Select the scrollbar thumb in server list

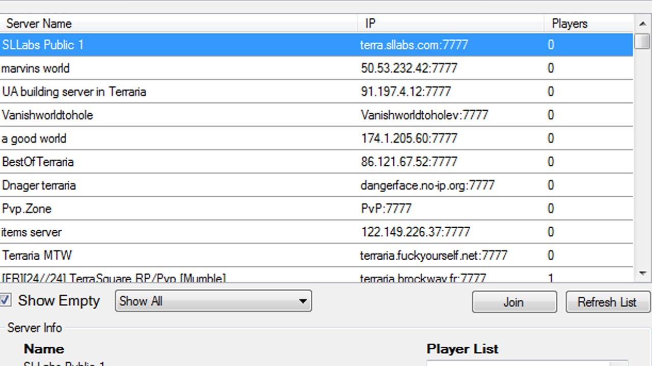click(x=641, y=42)
